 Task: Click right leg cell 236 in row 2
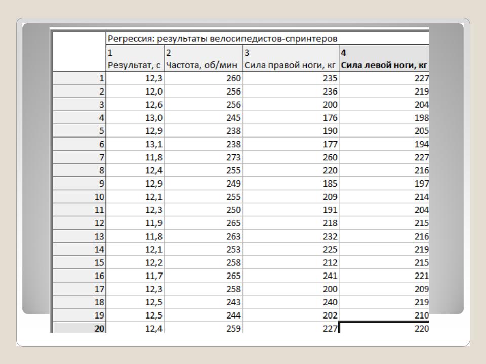[x=291, y=92]
